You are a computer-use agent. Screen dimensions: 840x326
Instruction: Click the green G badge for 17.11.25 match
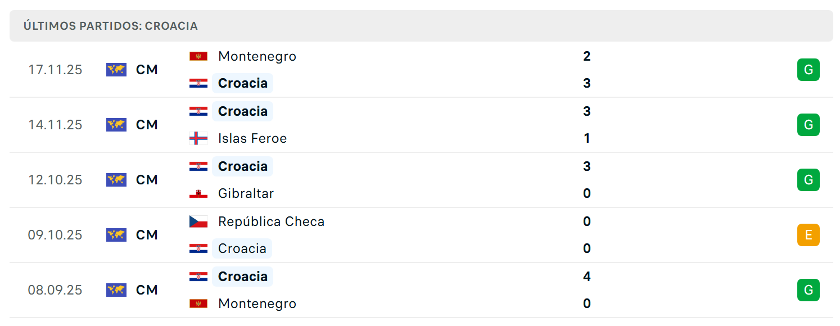click(809, 70)
